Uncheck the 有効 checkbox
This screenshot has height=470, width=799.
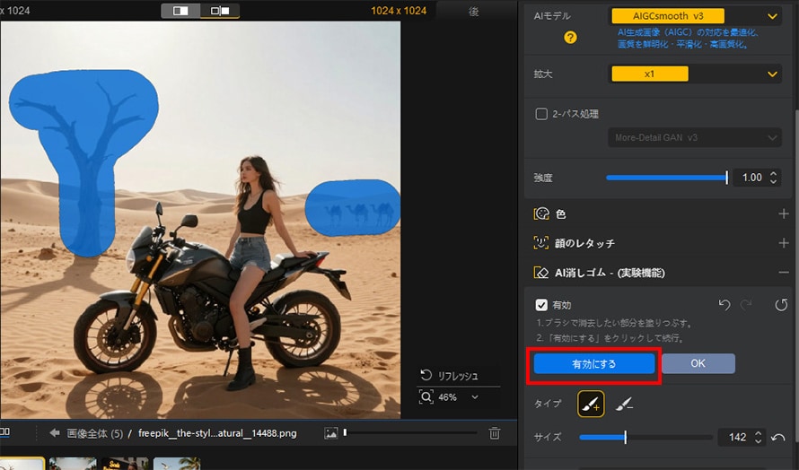[541, 305]
